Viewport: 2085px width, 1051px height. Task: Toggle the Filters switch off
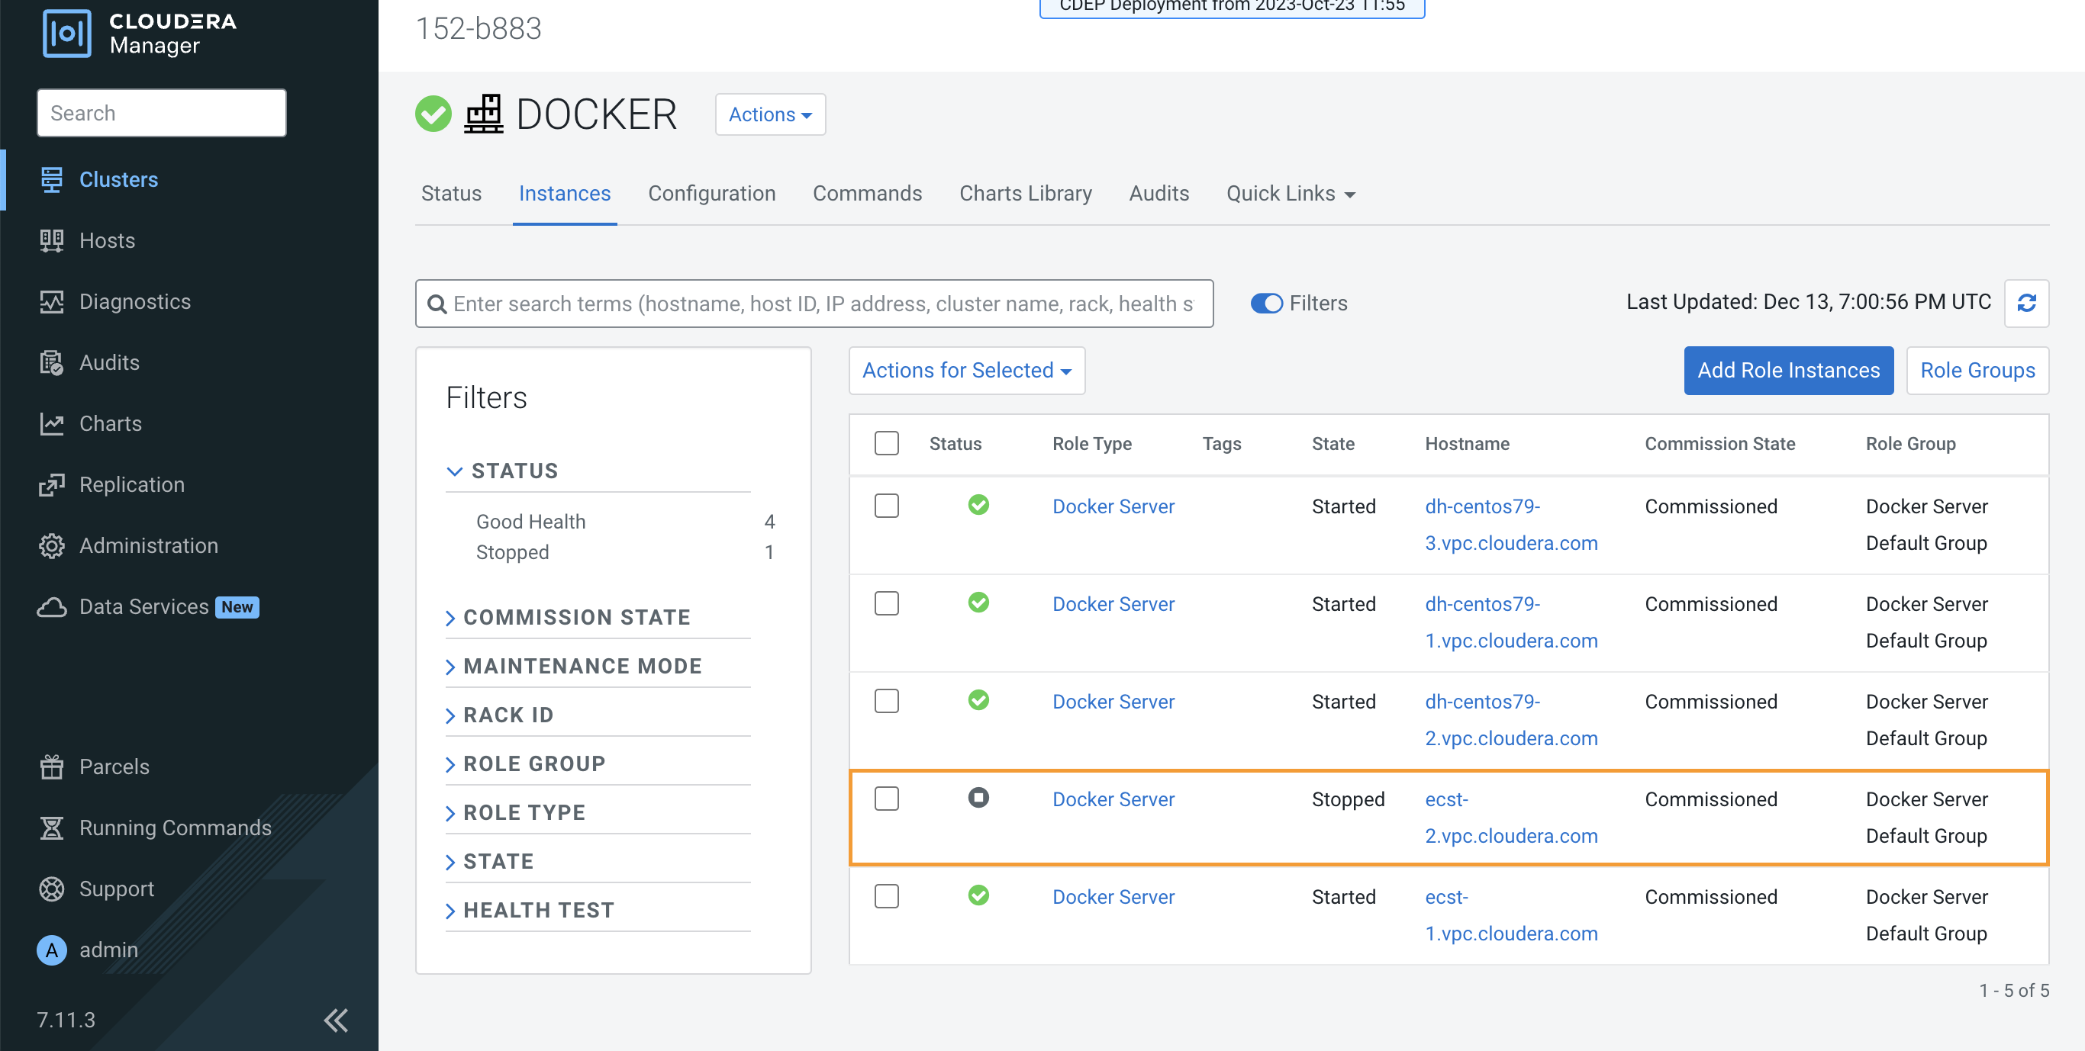coord(1266,304)
